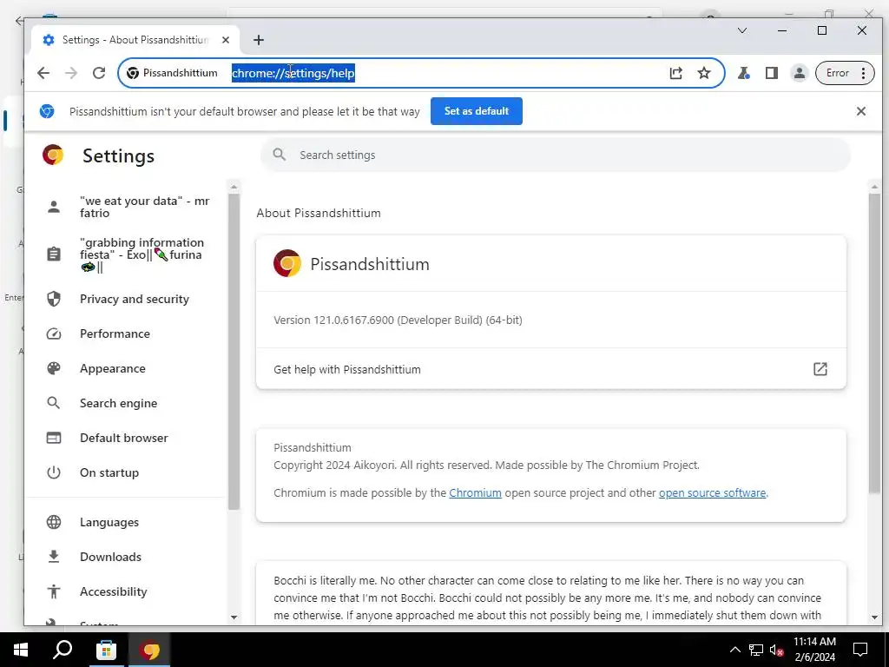Click the main page scrollbar down arrow
The height and width of the screenshot is (667, 889).
tap(874, 617)
